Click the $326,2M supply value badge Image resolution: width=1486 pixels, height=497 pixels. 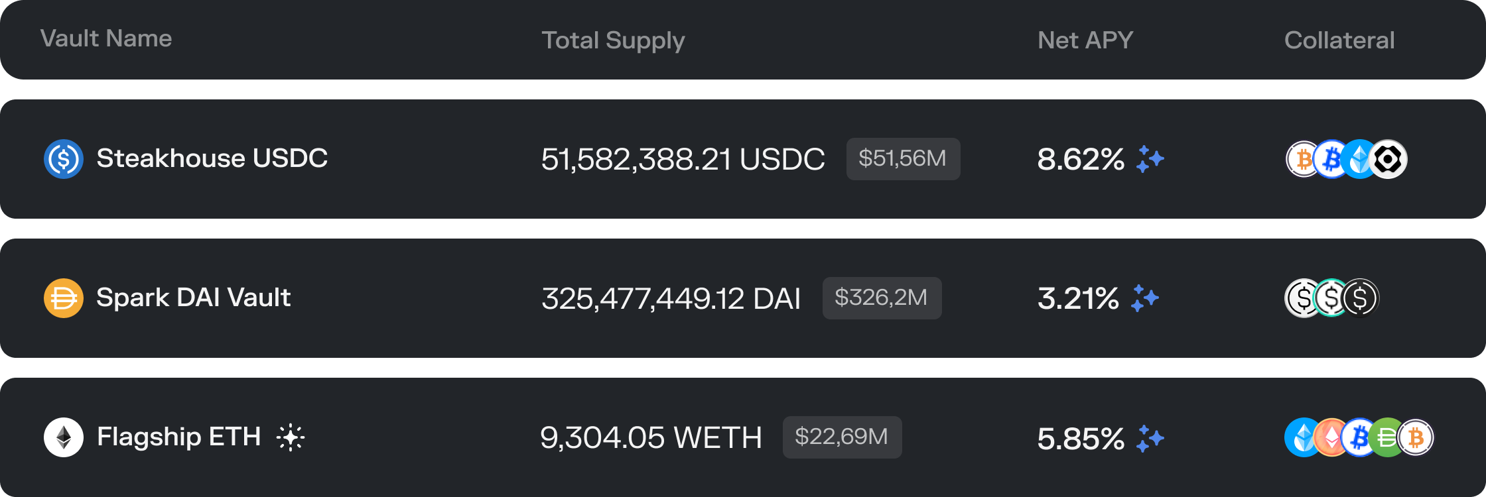point(882,298)
